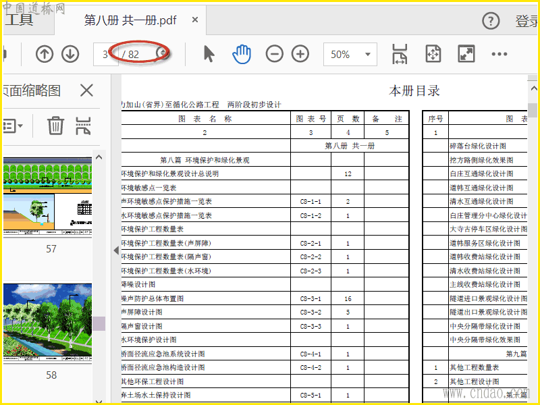Click table cell C8-1-2

310,215
